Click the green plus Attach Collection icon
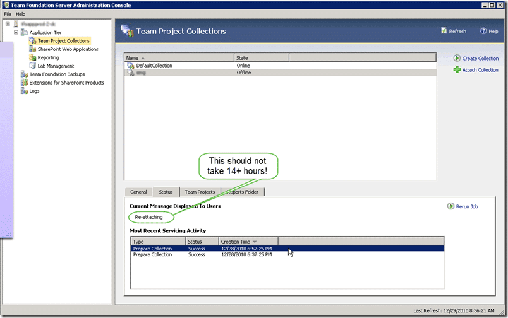This screenshot has width=508, height=318. (x=457, y=69)
